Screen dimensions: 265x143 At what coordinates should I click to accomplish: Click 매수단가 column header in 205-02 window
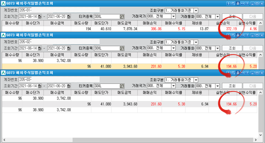coord(33,55)
